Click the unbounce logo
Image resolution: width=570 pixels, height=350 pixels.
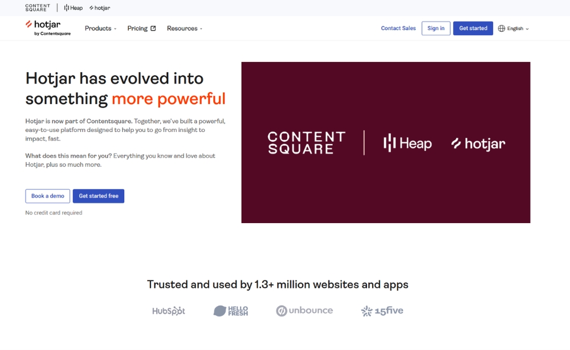coord(304,311)
